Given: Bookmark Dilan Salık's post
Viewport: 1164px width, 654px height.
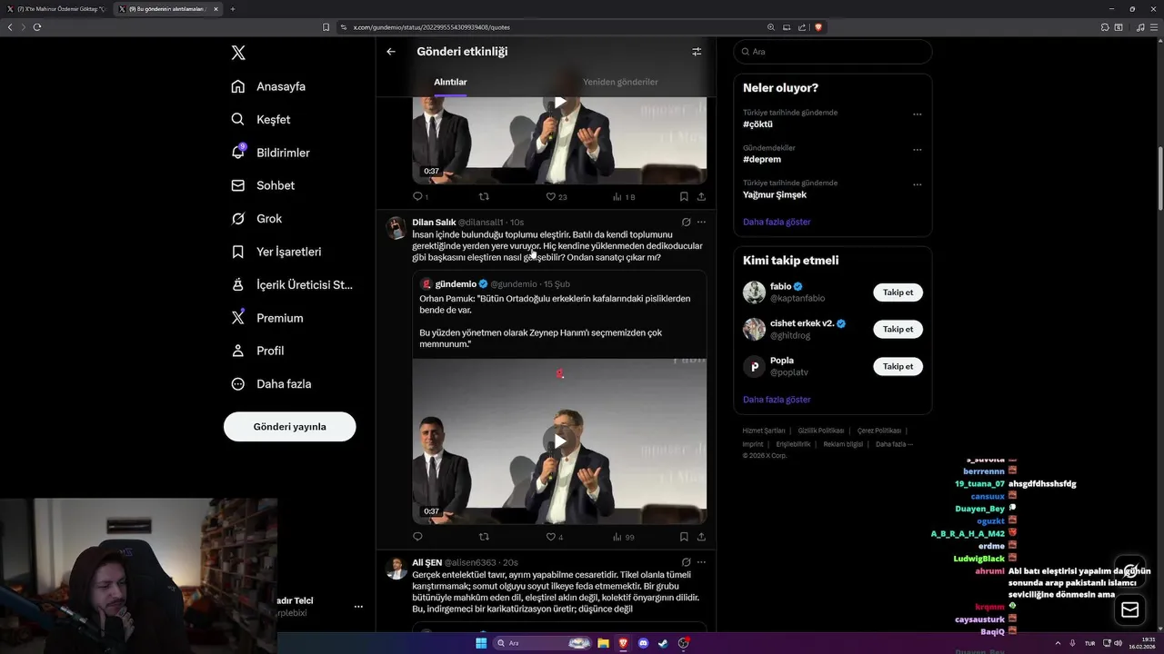Looking at the screenshot, I should click(684, 537).
